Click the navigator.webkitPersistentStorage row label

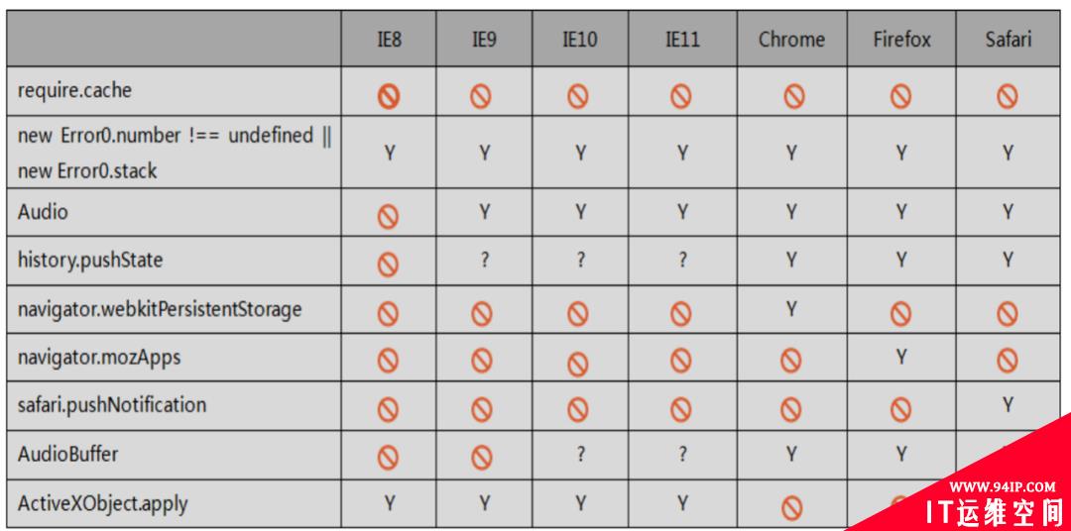(x=160, y=309)
